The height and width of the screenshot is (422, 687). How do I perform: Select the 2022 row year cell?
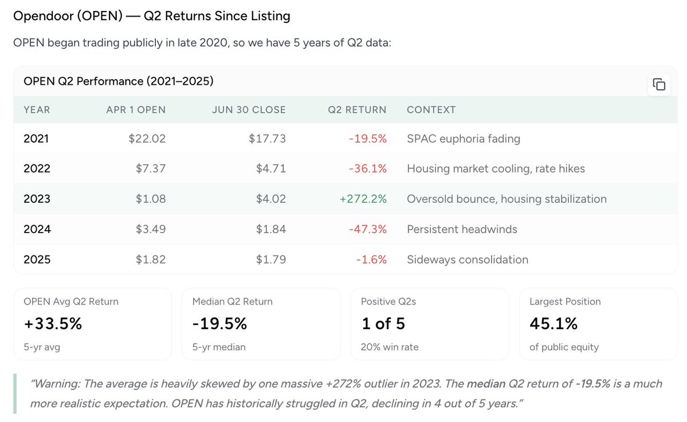point(37,168)
